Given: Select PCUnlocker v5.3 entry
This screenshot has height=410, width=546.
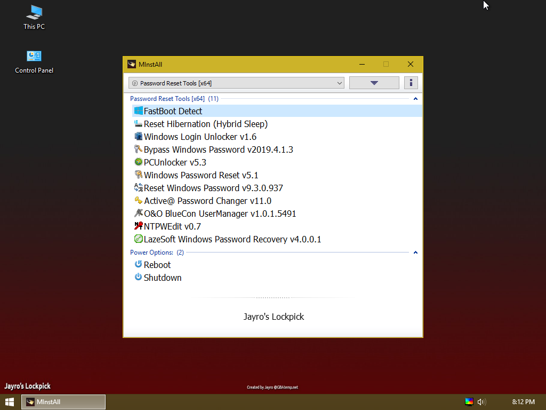Looking at the screenshot, I should click(277, 162).
